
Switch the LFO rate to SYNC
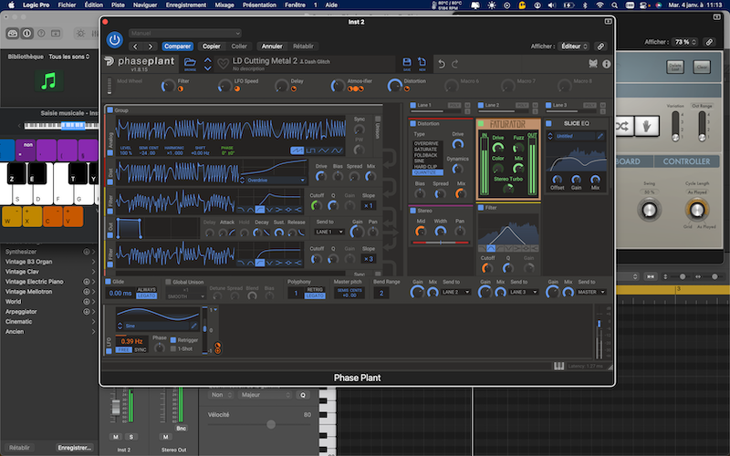(141, 350)
